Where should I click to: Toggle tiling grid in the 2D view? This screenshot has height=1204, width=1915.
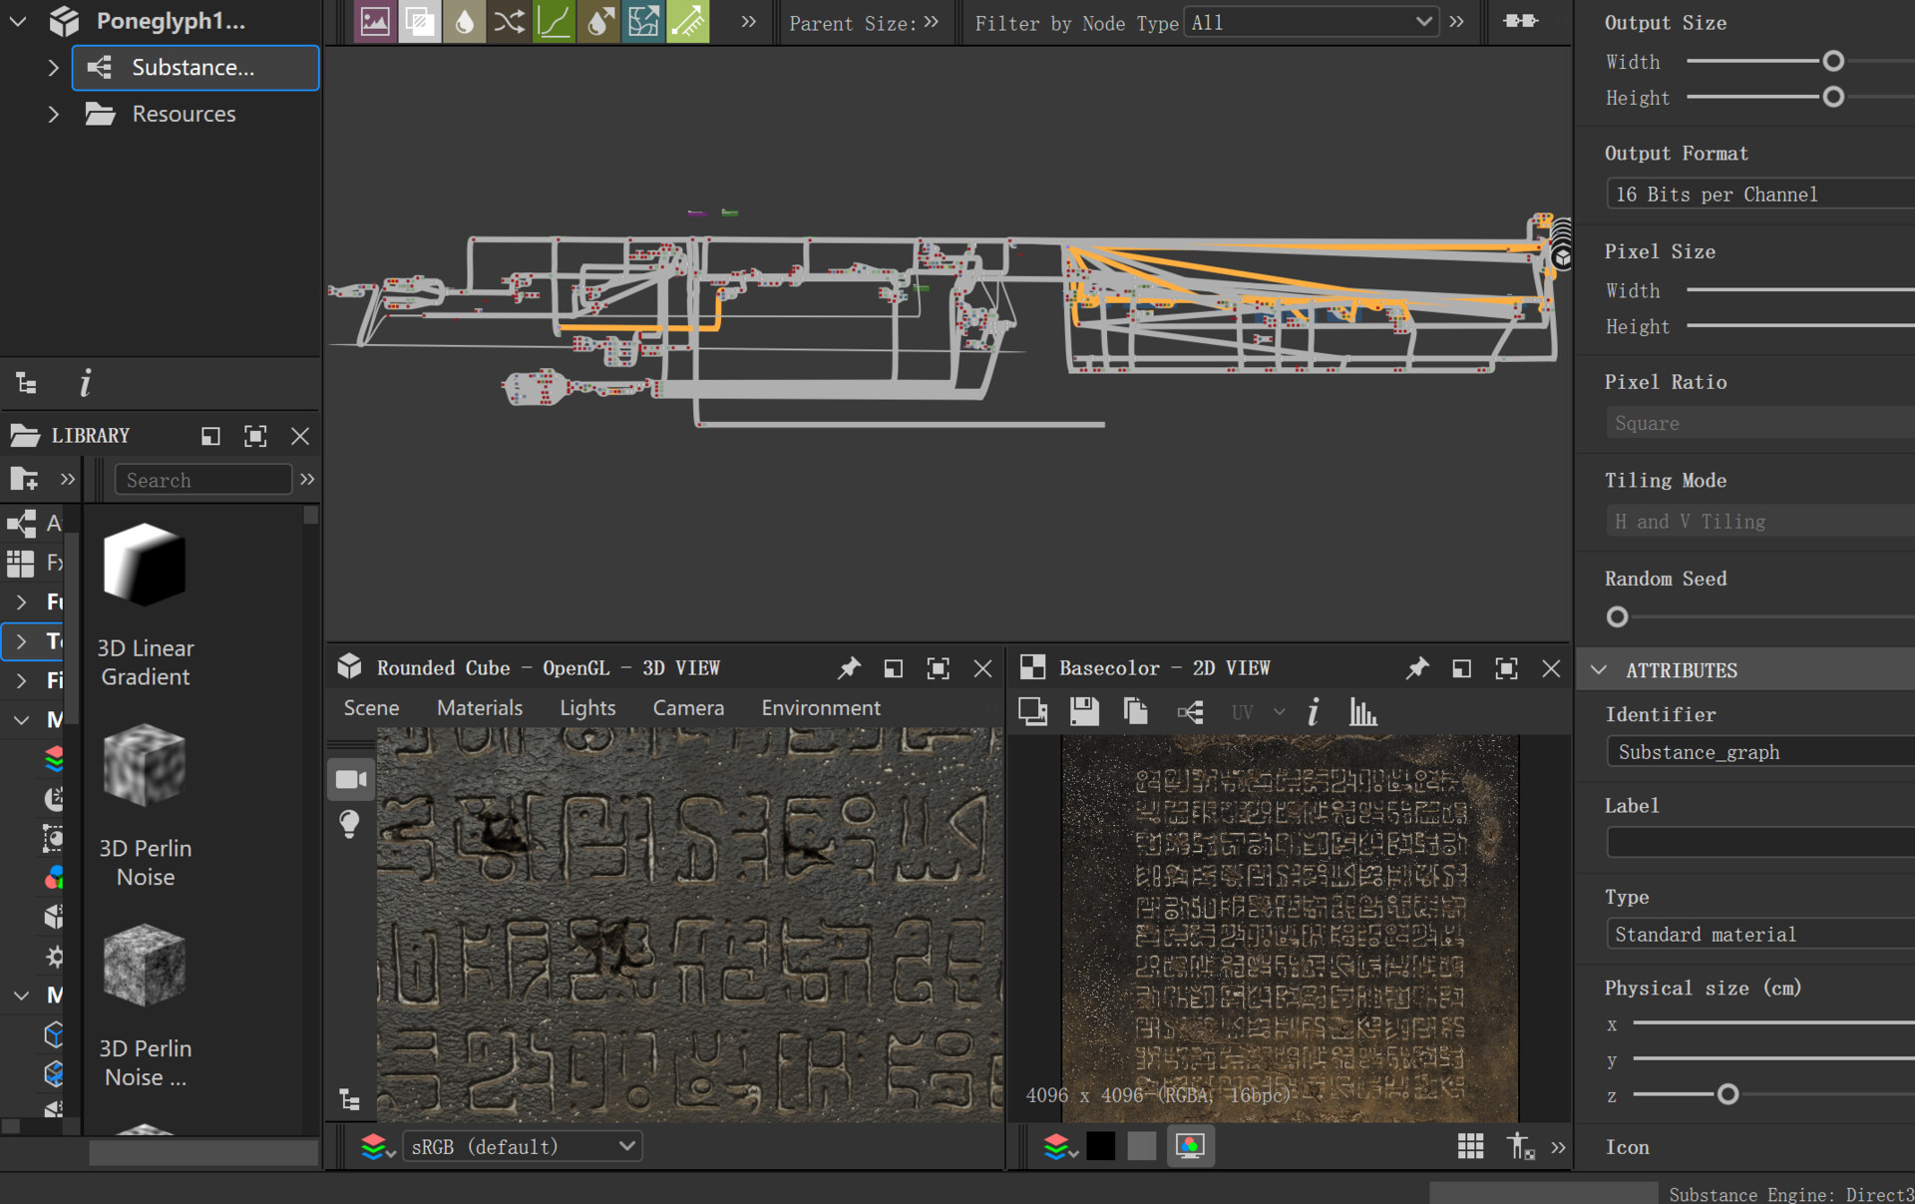coord(1470,1146)
